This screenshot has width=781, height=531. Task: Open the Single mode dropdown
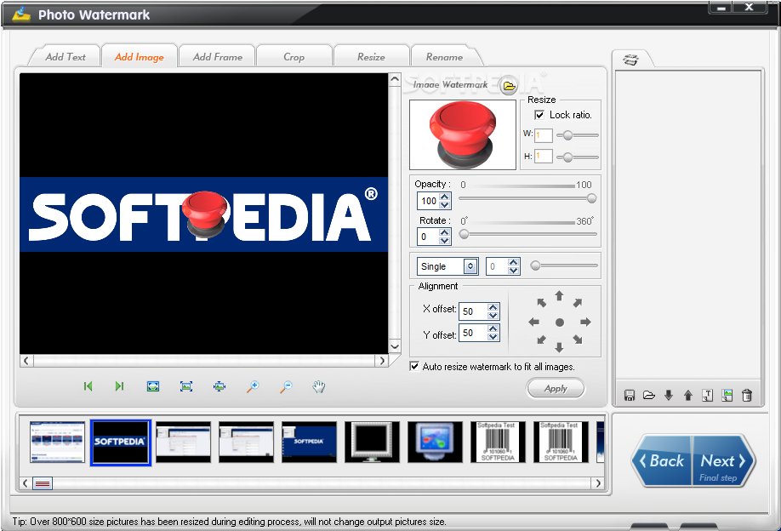[470, 266]
